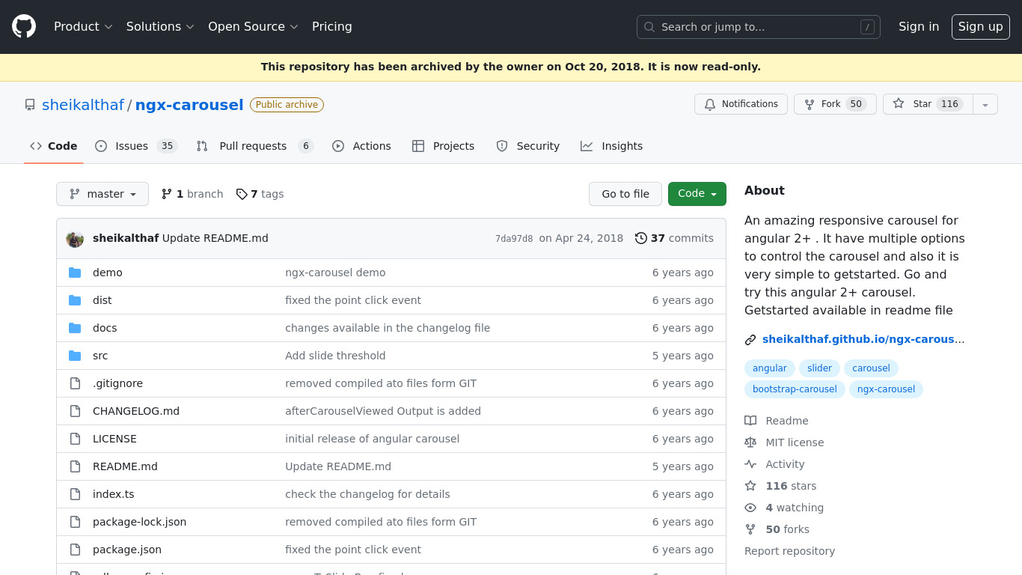
Task: Click the commit history clock icon
Action: tap(640, 238)
